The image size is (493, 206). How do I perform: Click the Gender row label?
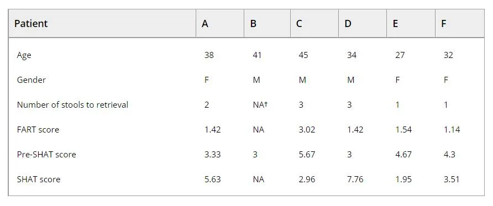coord(31,80)
